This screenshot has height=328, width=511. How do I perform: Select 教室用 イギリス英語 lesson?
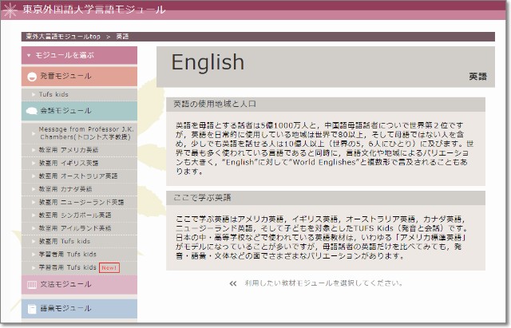[69, 163]
